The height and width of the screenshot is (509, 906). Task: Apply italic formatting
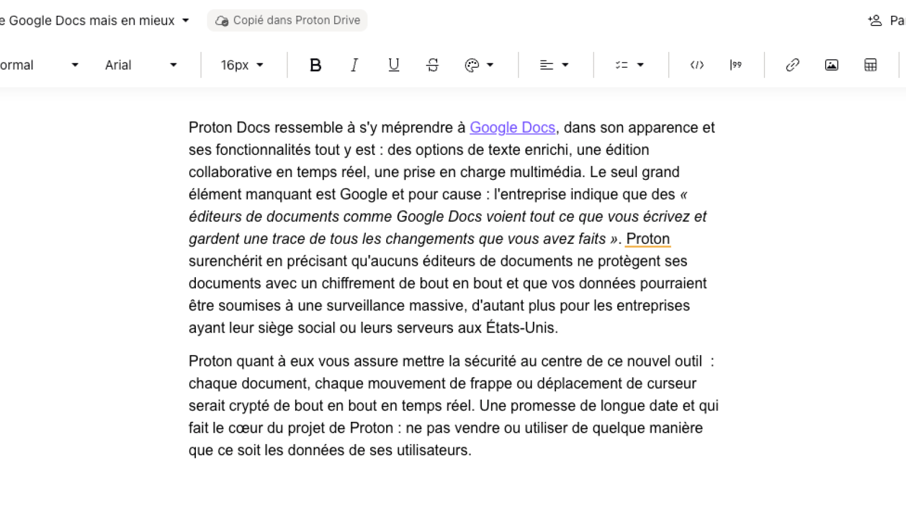[x=354, y=64]
